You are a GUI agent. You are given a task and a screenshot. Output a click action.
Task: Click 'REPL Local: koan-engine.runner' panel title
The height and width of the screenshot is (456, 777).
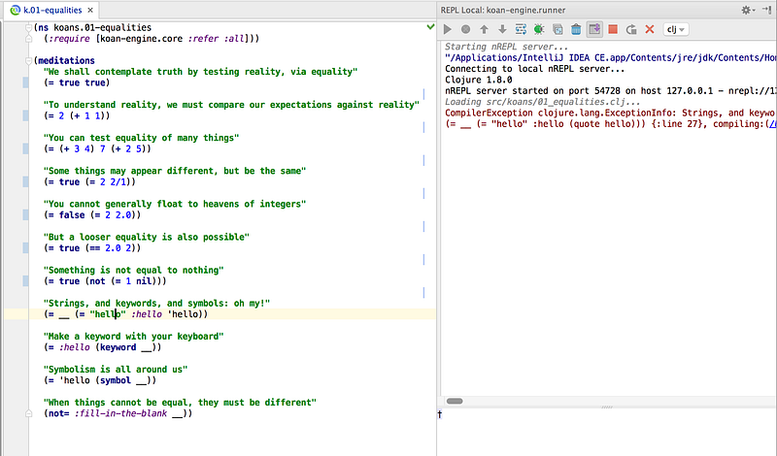(x=503, y=10)
